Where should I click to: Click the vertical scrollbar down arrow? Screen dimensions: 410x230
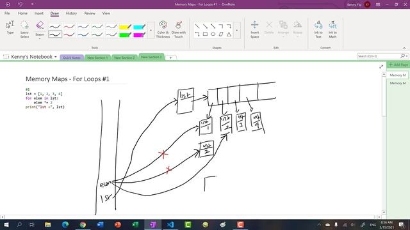click(384, 212)
